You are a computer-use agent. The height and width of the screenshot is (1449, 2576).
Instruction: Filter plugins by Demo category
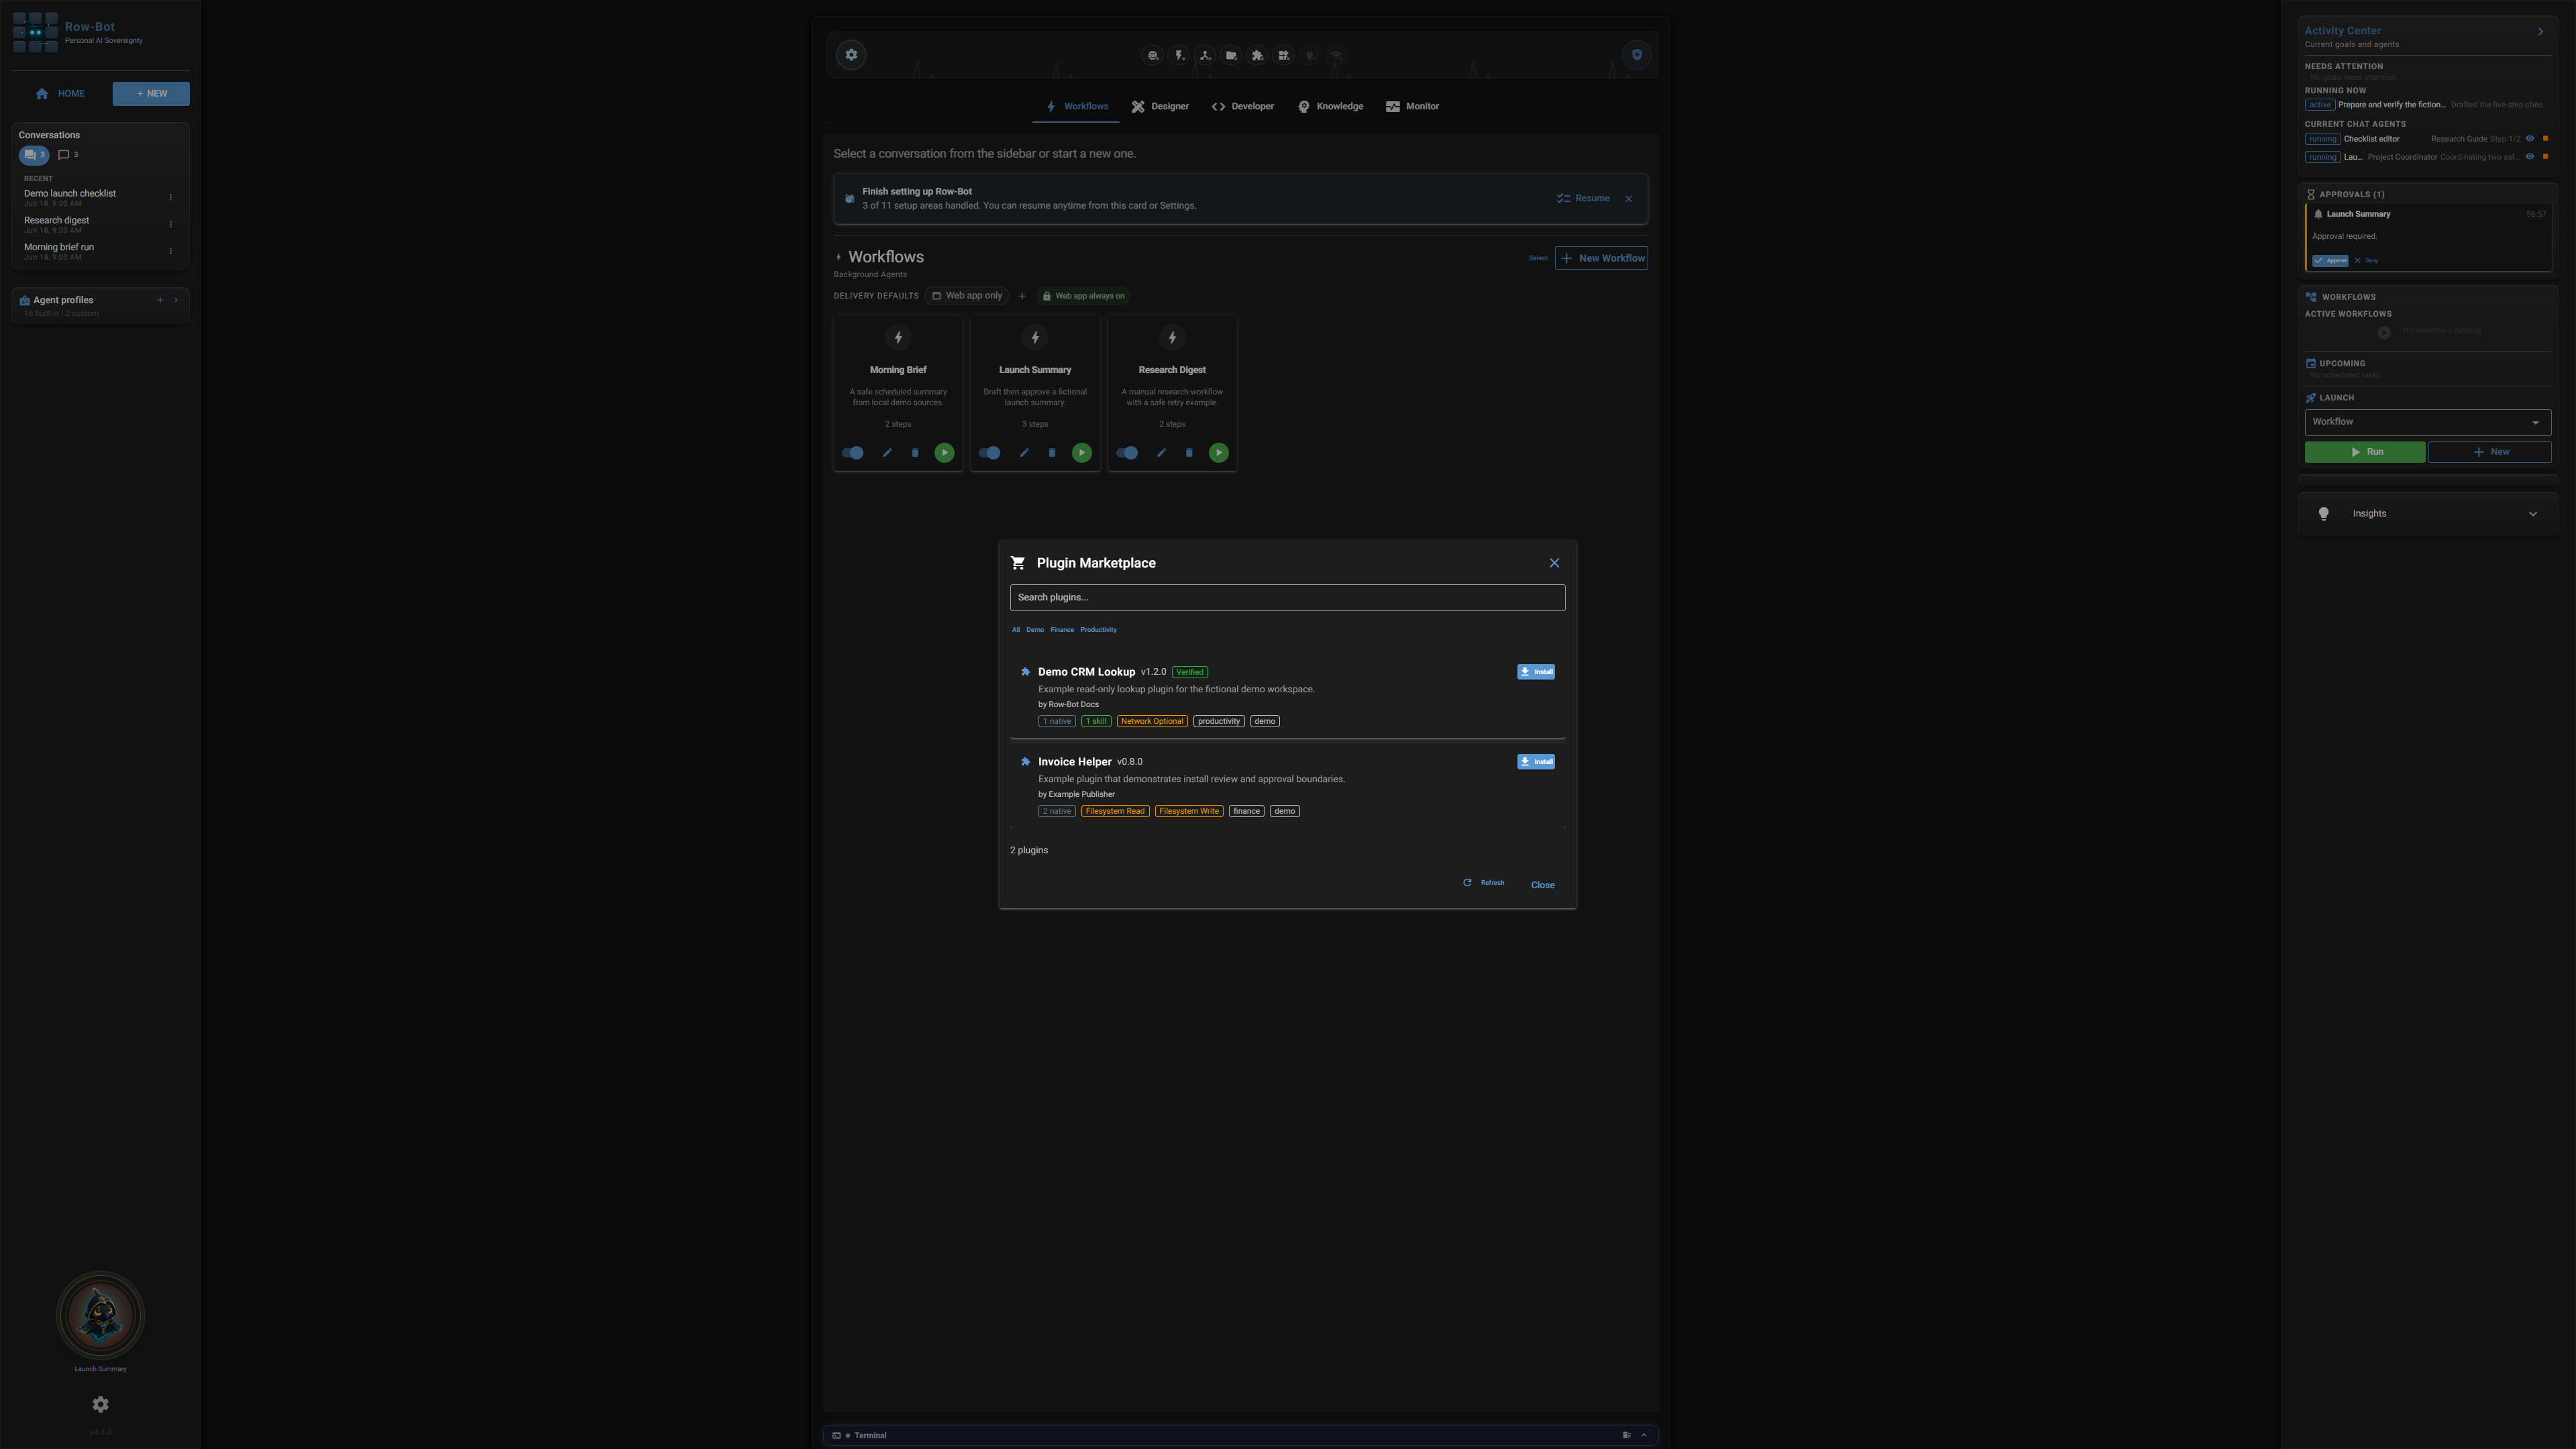click(x=1034, y=630)
